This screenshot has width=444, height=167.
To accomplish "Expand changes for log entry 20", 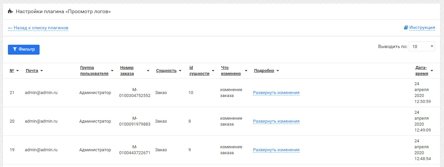I will [276, 121].
